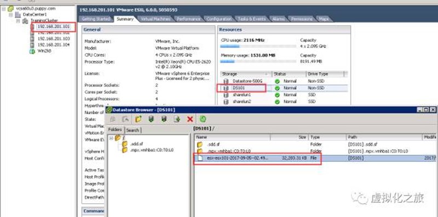Click the Datastore-500G datastore icon
The width and height of the screenshot is (438, 217).
[226, 81]
